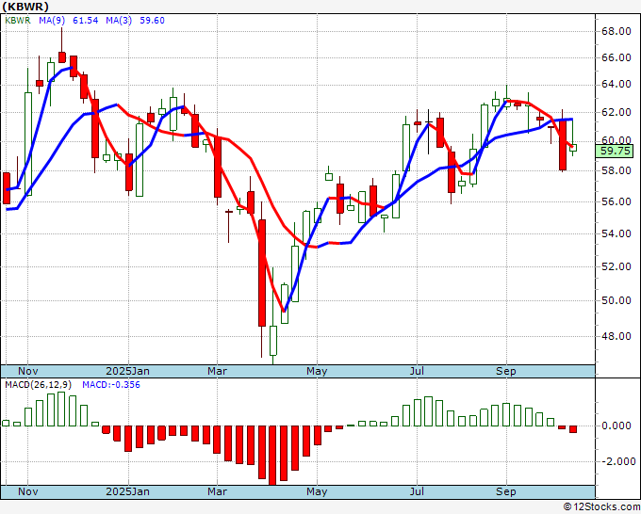Screen dimensions: 641x514
Task: Click the last red MACD bar at right
Action: click(x=573, y=429)
